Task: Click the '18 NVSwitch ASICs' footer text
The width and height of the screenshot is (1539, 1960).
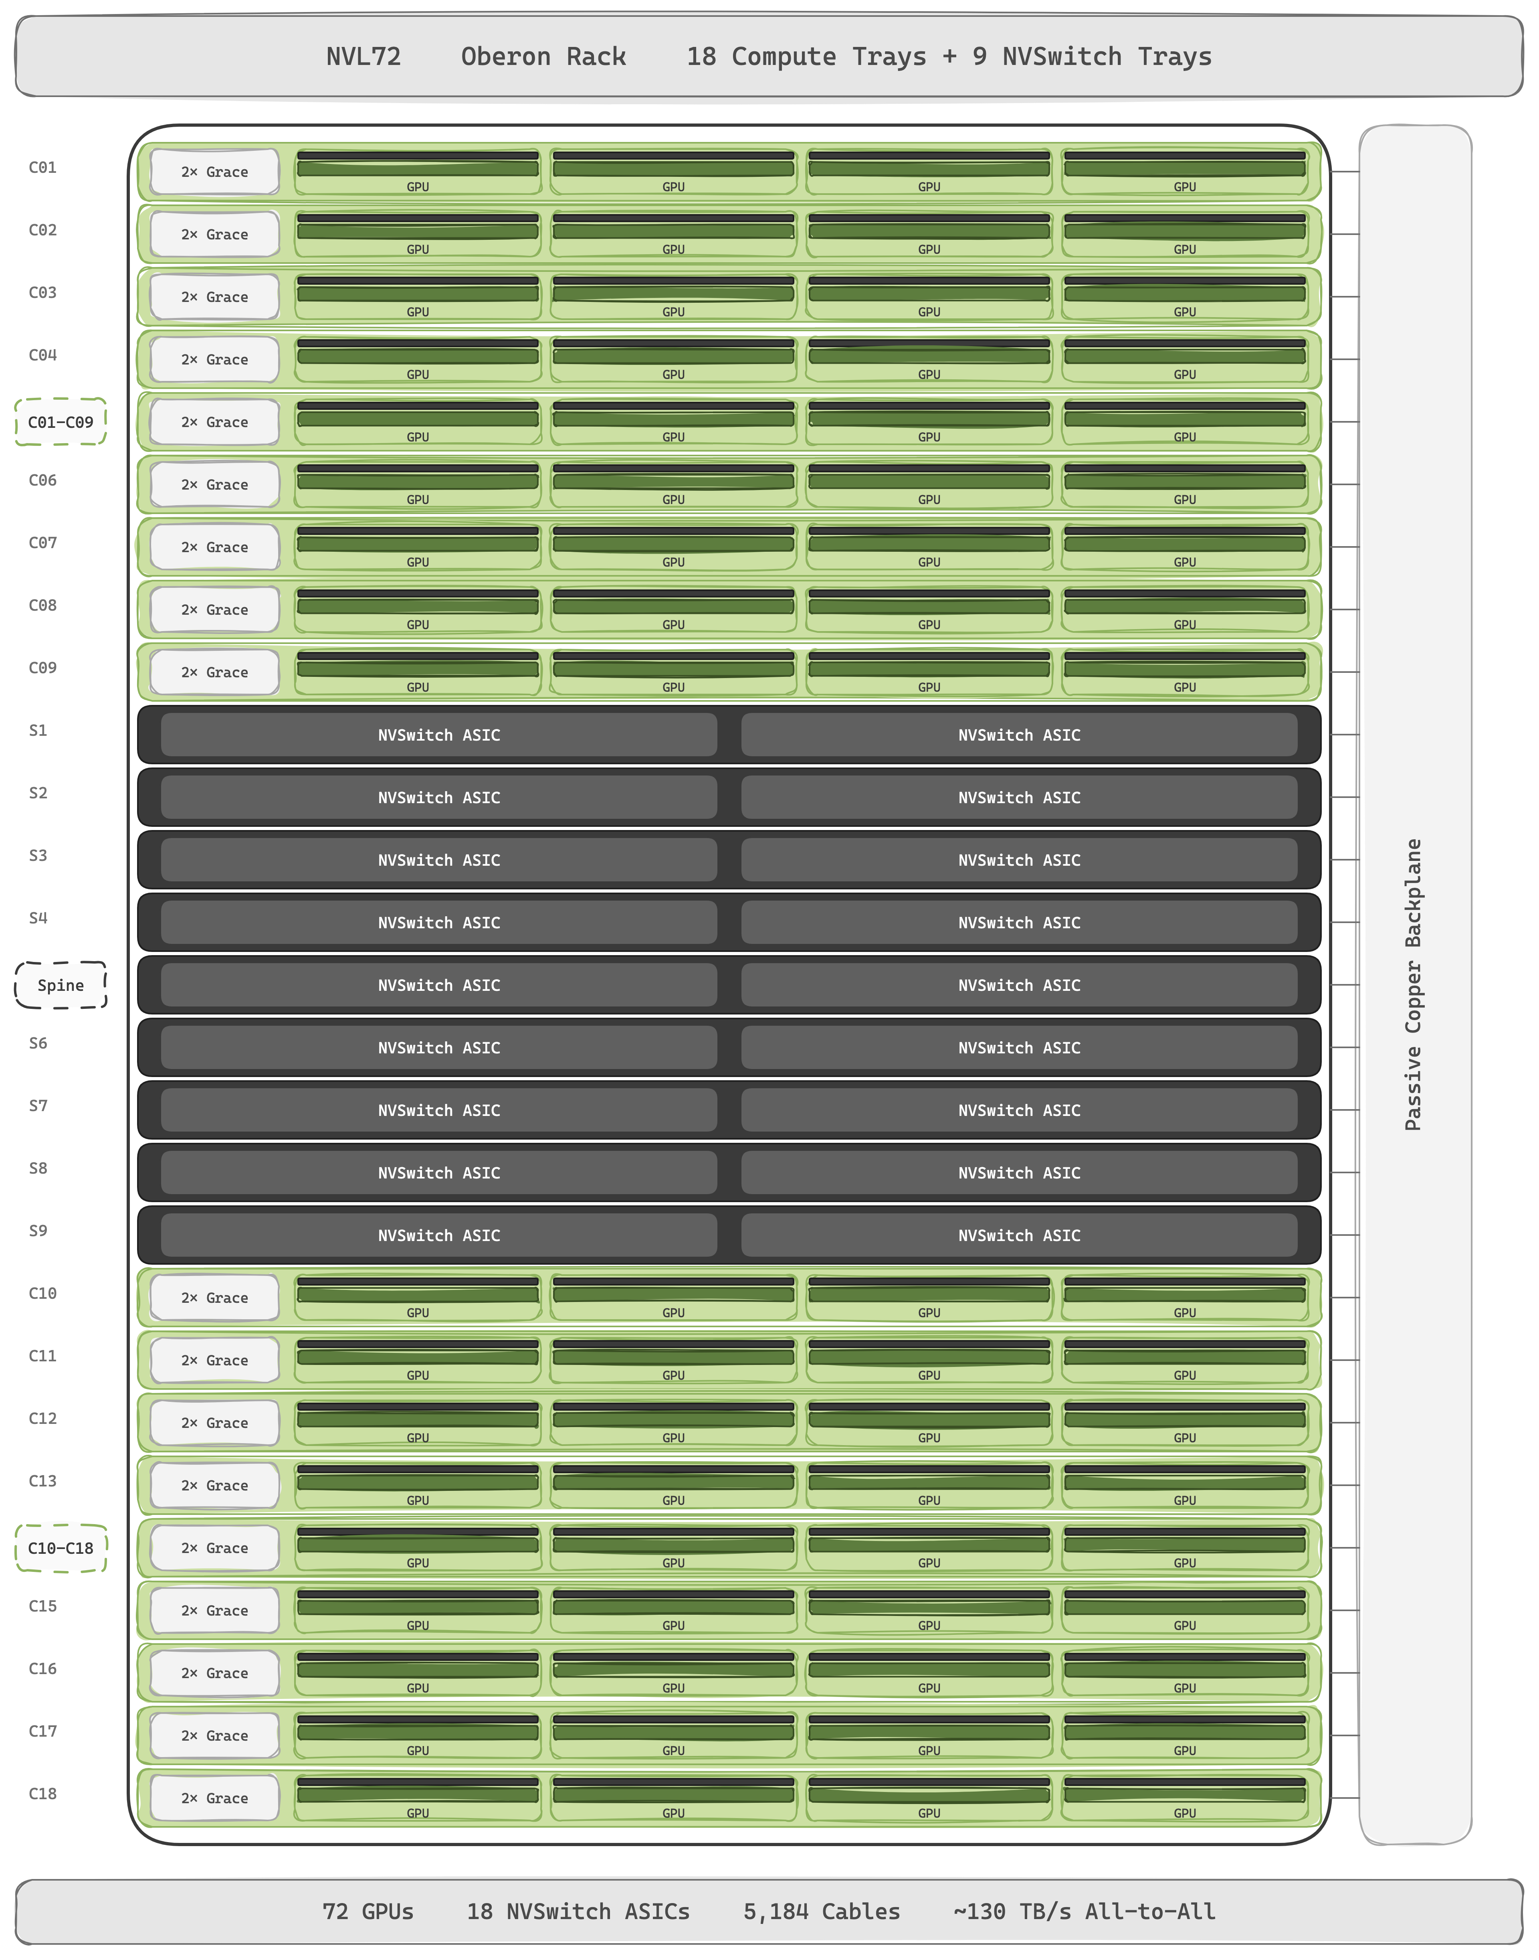Action: 578,1911
